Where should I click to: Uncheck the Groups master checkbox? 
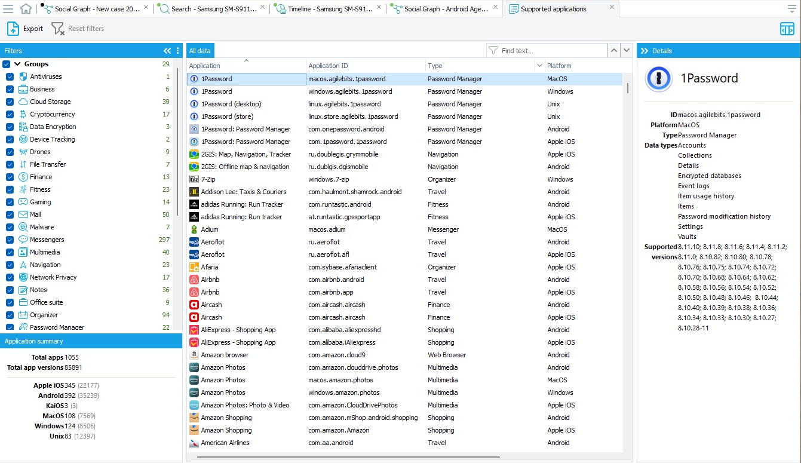(7, 64)
